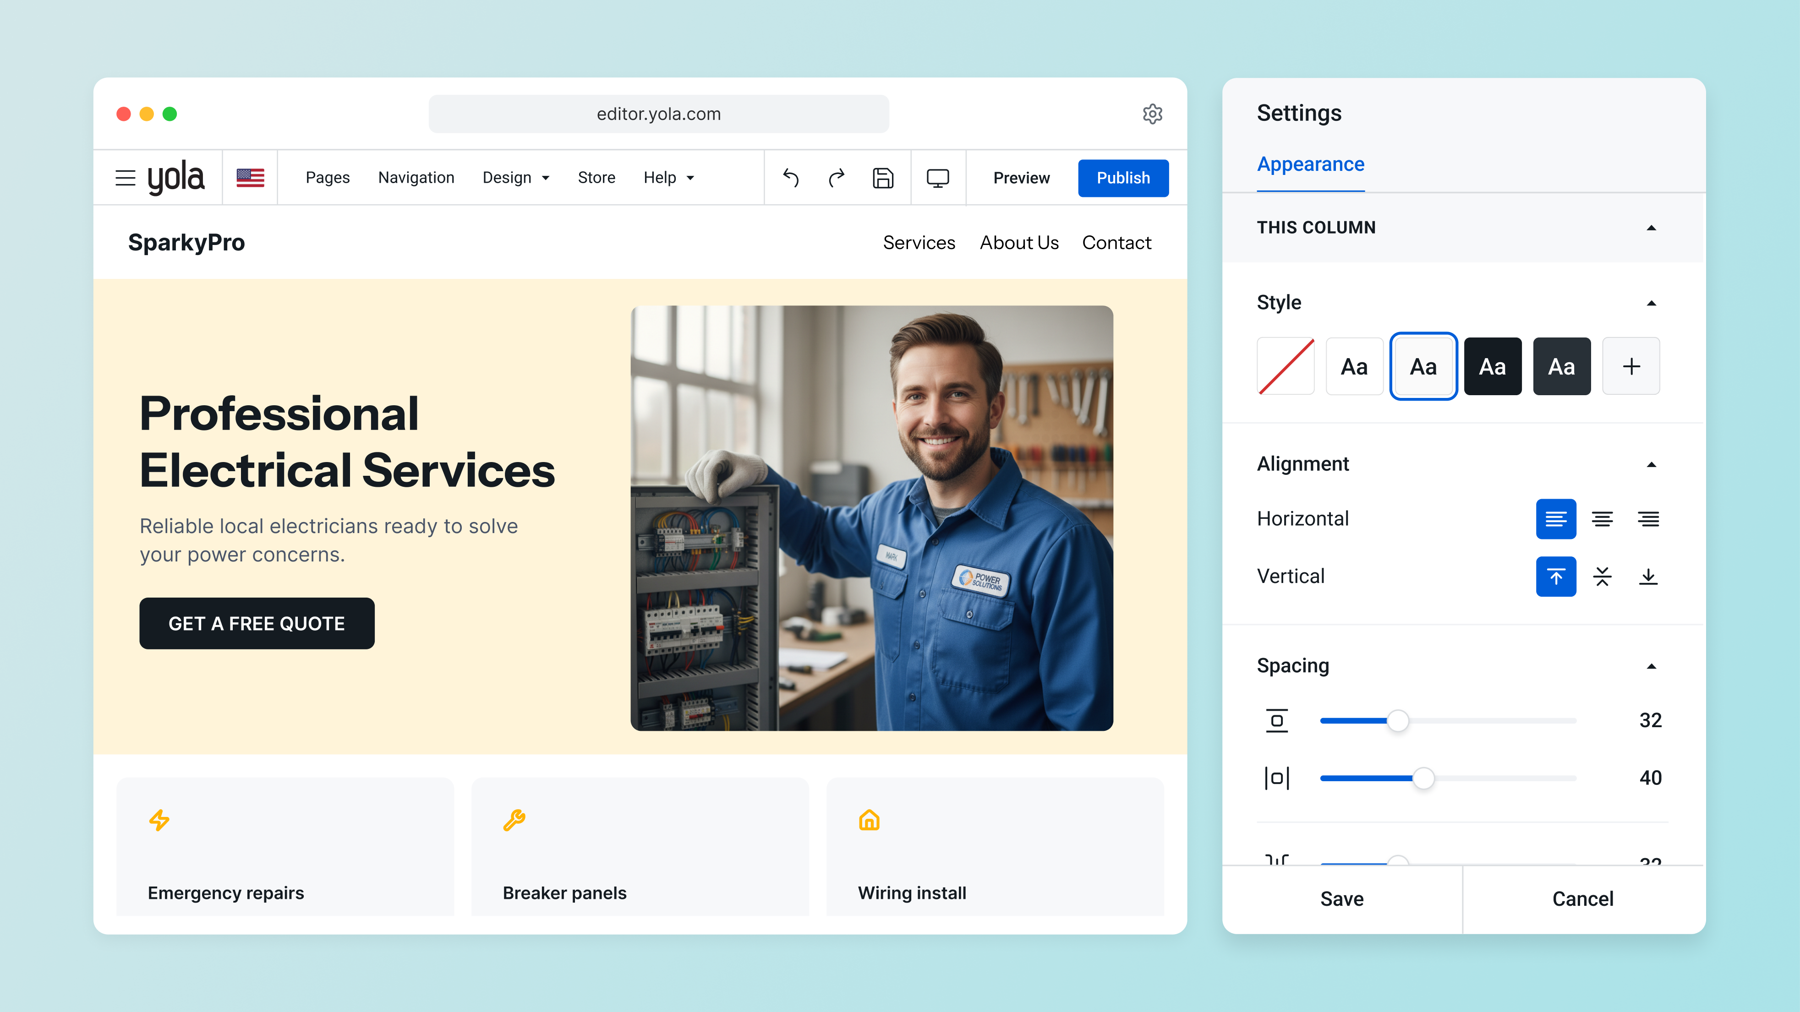Viewport: 1800px width, 1012px height.
Task: Open the Navigation menu
Action: [x=416, y=178]
